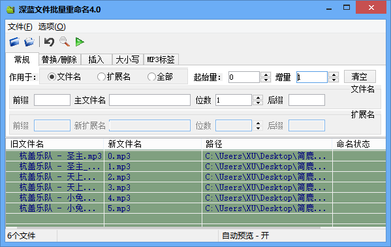Click the dark blue open-files folder icon
The image size is (391, 247).
coord(14,42)
